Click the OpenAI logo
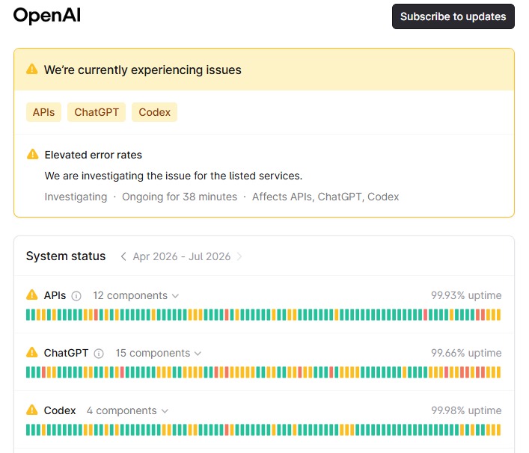529x453 pixels. pos(47,16)
